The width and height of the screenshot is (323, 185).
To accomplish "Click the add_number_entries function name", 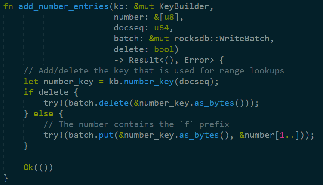I will (64, 6).
